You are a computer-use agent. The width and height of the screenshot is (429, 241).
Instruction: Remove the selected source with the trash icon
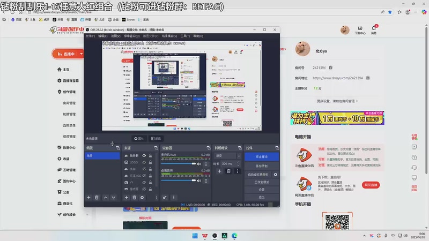tap(135, 197)
